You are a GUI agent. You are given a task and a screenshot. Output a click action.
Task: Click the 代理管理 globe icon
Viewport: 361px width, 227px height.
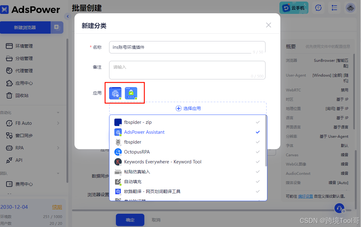pyautogui.click(x=9, y=71)
